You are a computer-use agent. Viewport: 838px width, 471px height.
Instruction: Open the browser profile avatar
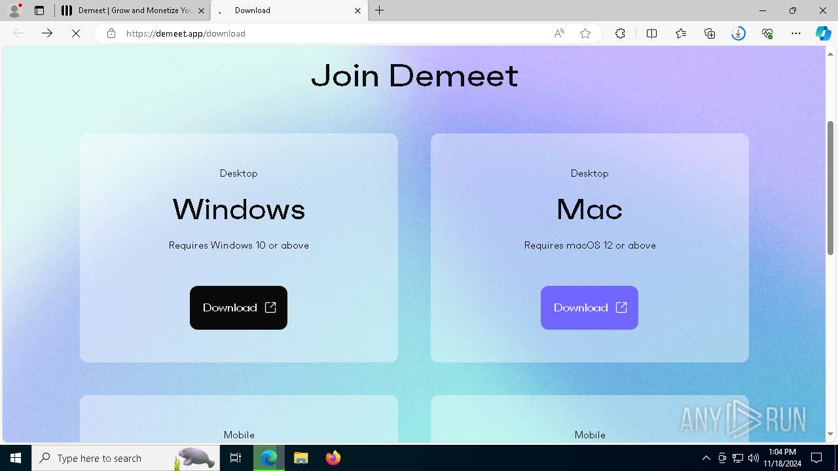click(14, 10)
